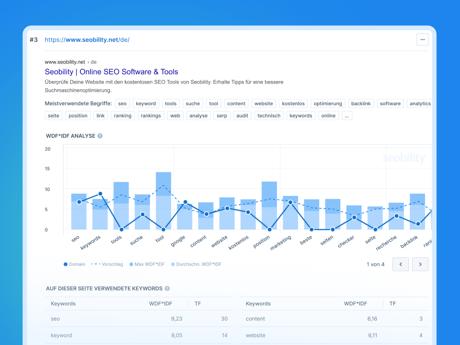Toggle Vorschlag dashed line in legend
This screenshot has height=345, width=460.
tap(107, 265)
